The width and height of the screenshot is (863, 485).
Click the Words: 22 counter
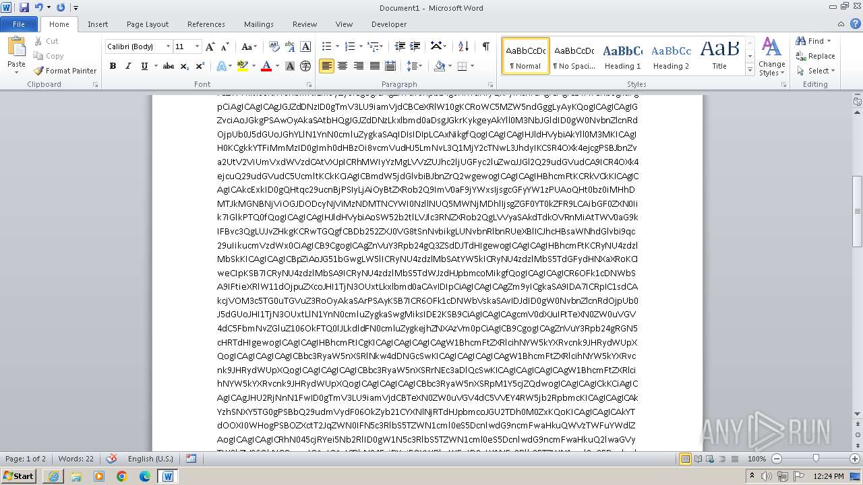coord(76,459)
